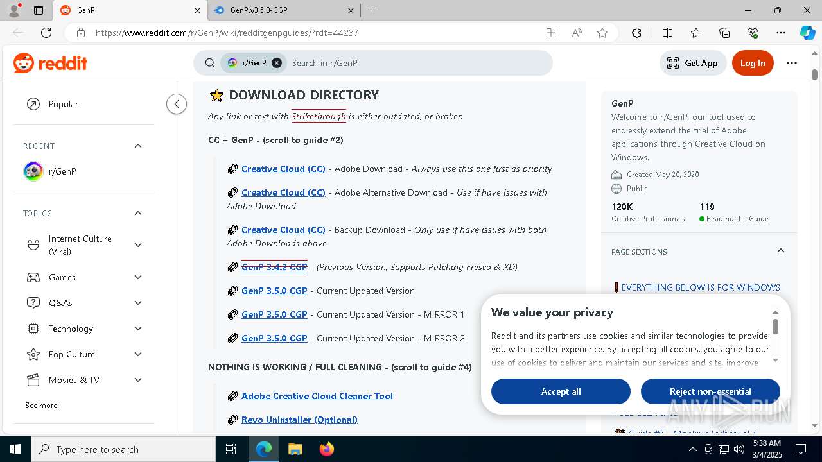
Task: Click the Pop Culture star icon
Action: click(x=33, y=354)
